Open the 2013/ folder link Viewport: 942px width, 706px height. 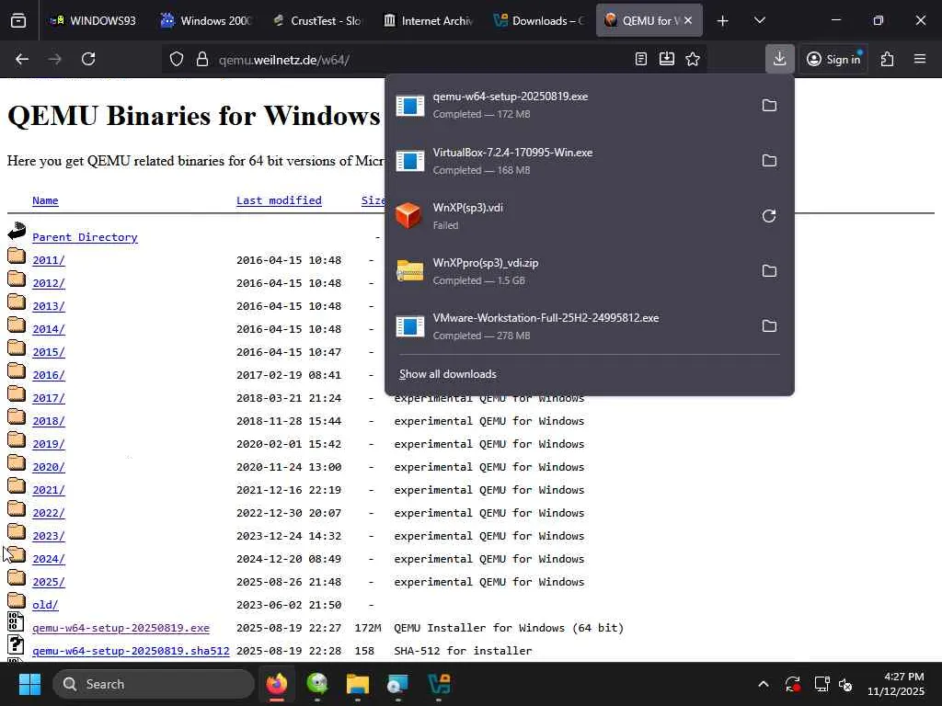(x=49, y=306)
